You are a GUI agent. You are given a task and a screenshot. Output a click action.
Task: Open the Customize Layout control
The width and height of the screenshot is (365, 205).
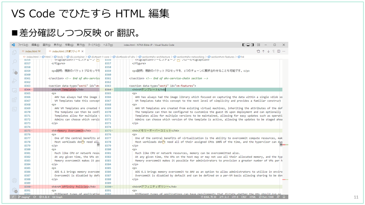(259, 45)
